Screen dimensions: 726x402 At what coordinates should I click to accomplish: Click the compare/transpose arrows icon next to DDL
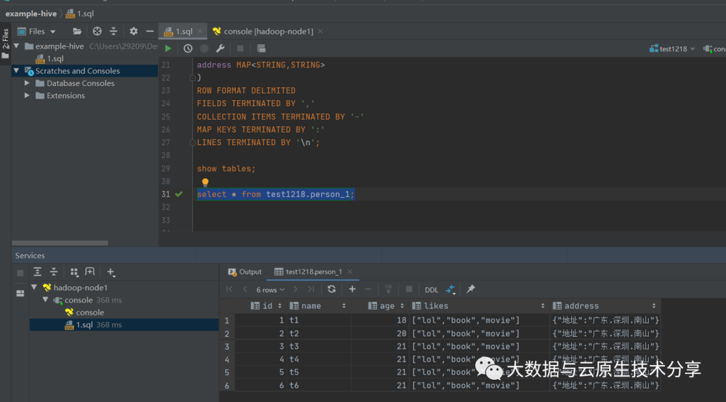pos(450,290)
